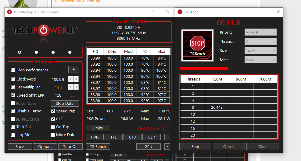Check Disable Turbo option
The height and width of the screenshot is (161, 301).
click(x=13, y=111)
